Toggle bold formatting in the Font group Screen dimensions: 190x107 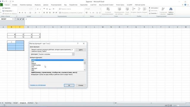pos(20,12)
